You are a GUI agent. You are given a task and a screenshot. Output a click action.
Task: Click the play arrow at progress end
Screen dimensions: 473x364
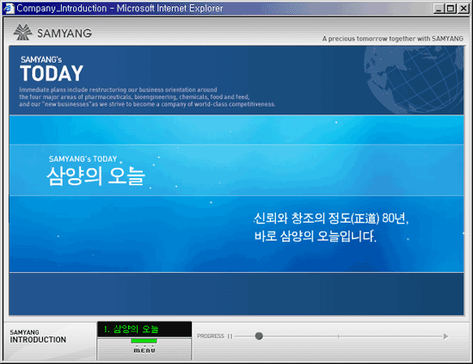click(x=445, y=336)
